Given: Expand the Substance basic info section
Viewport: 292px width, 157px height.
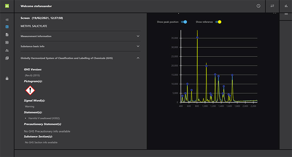Looking at the screenshot, I should pyautogui.click(x=138, y=46).
